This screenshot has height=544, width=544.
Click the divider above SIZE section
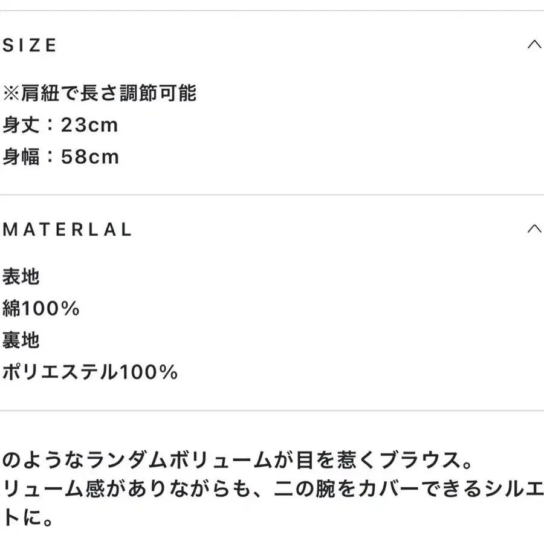pos(272,11)
